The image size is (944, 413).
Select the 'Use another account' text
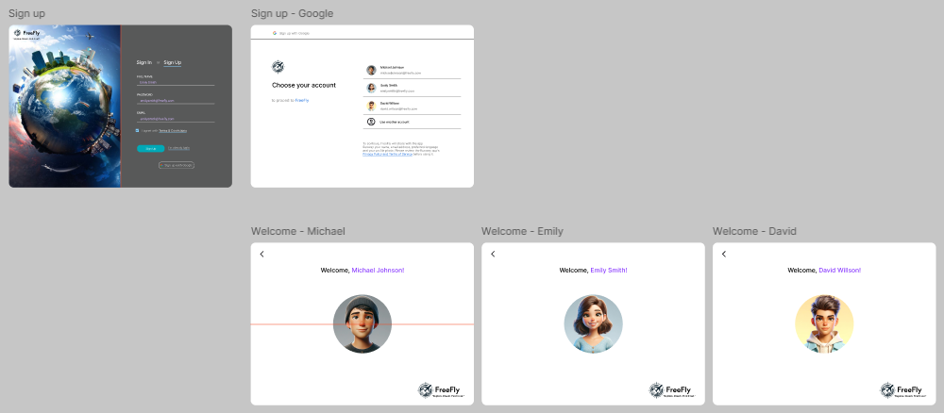point(395,122)
